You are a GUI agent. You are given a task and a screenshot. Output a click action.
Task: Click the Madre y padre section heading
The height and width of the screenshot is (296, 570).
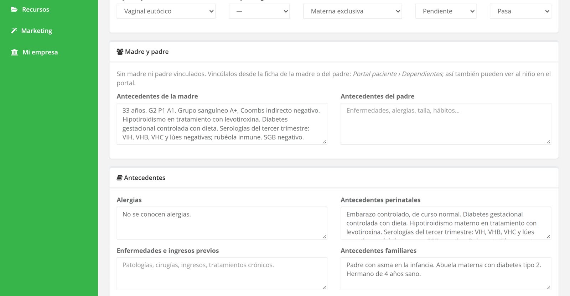click(x=147, y=52)
